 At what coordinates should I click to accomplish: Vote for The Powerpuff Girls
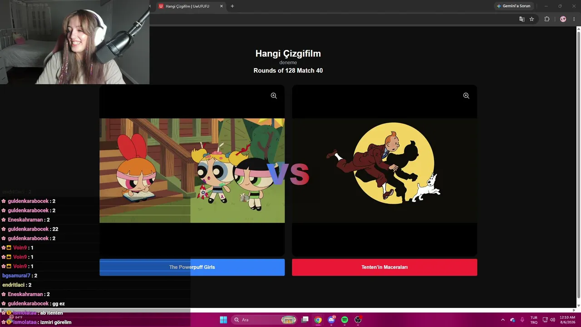(x=192, y=267)
